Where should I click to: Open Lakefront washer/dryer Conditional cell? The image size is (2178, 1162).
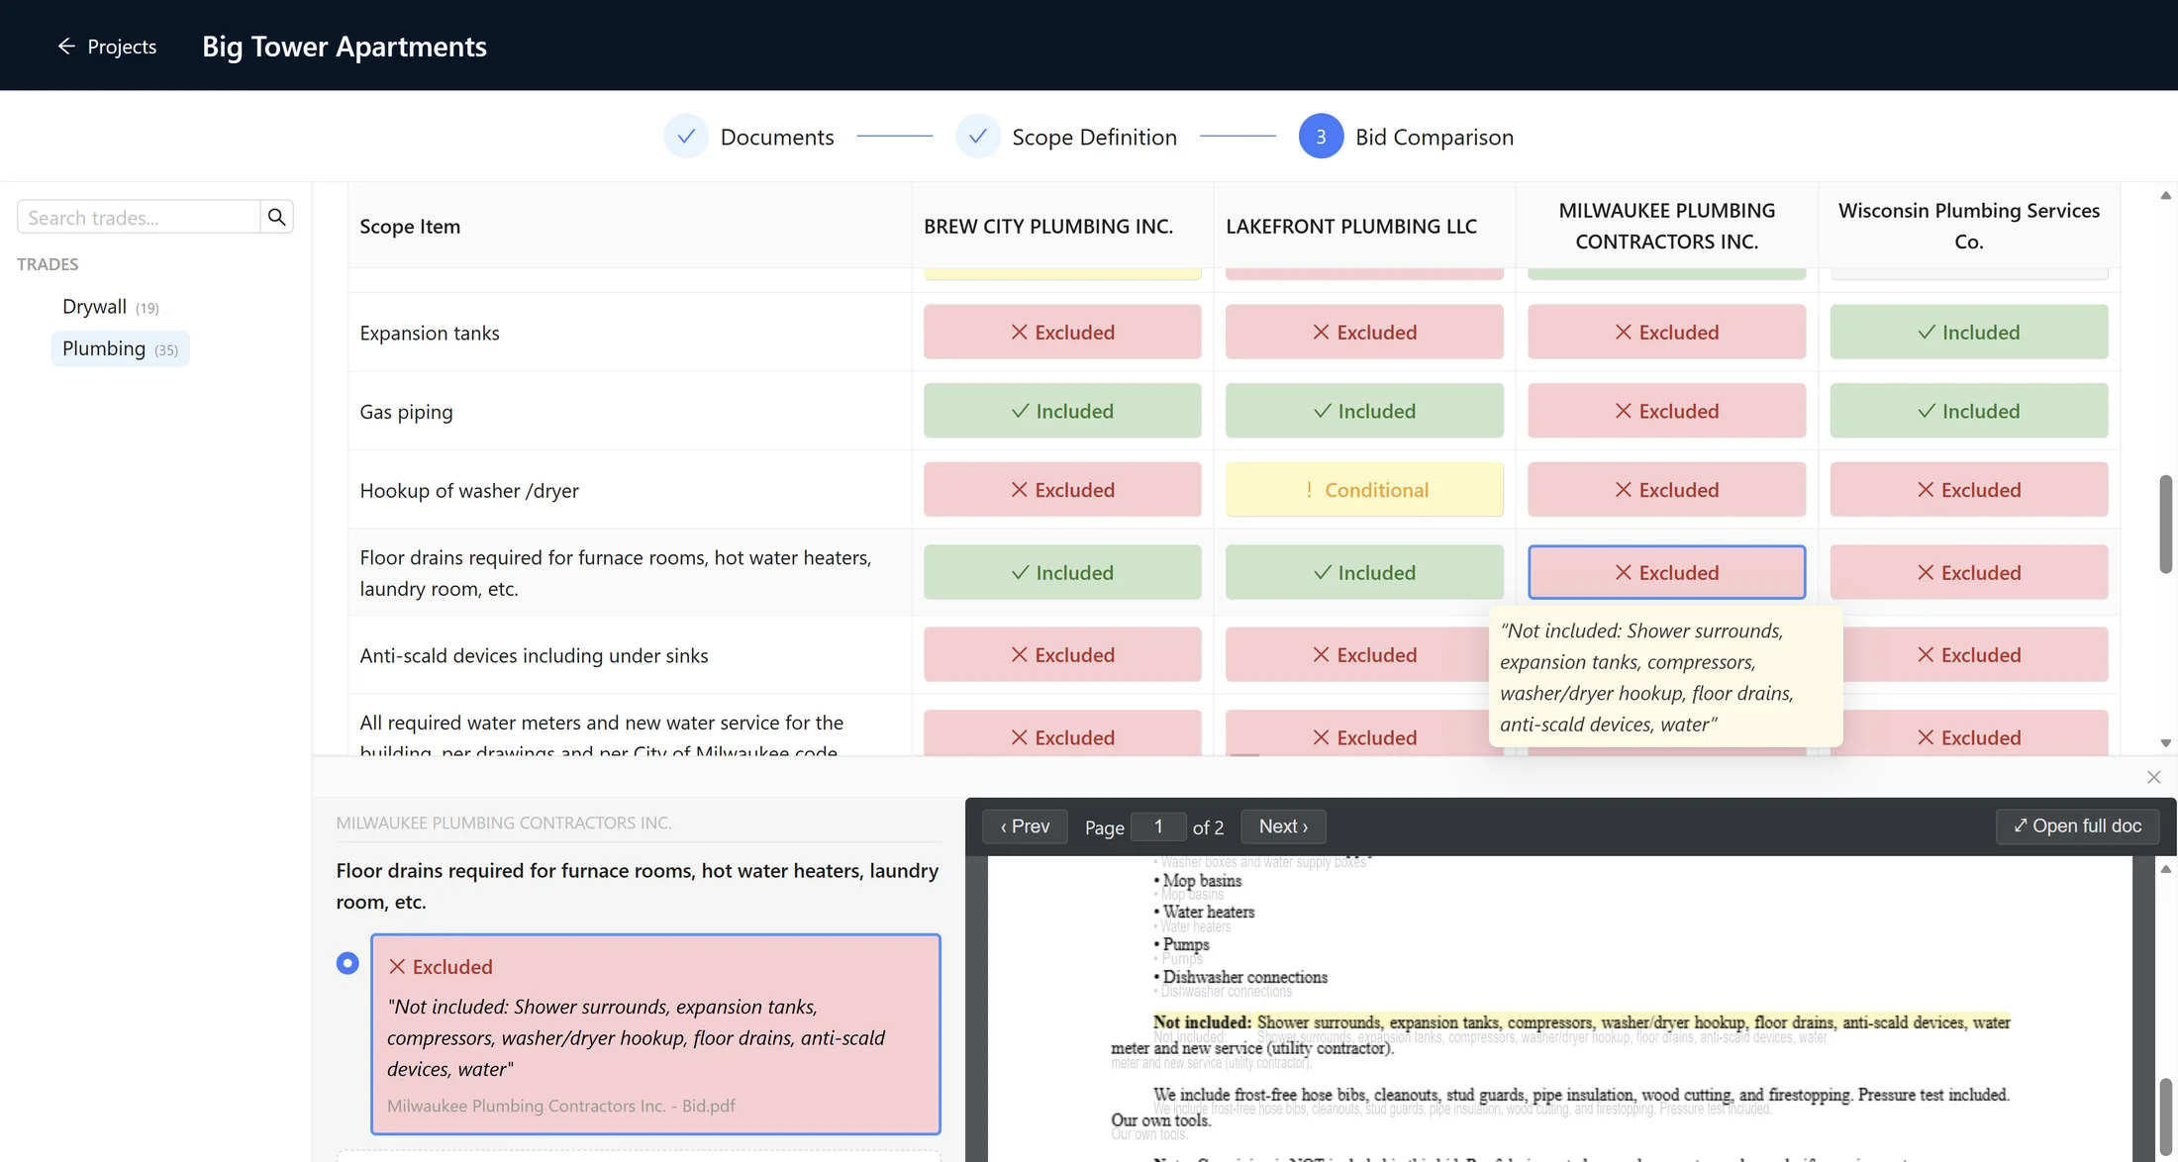pyautogui.click(x=1364, y=490)
